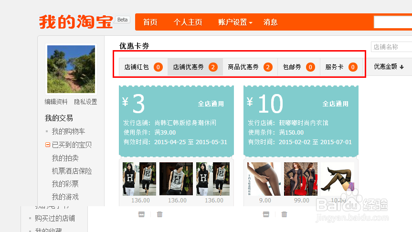Click the search box in orange header

pyautogui.click(x=393, y=22)
